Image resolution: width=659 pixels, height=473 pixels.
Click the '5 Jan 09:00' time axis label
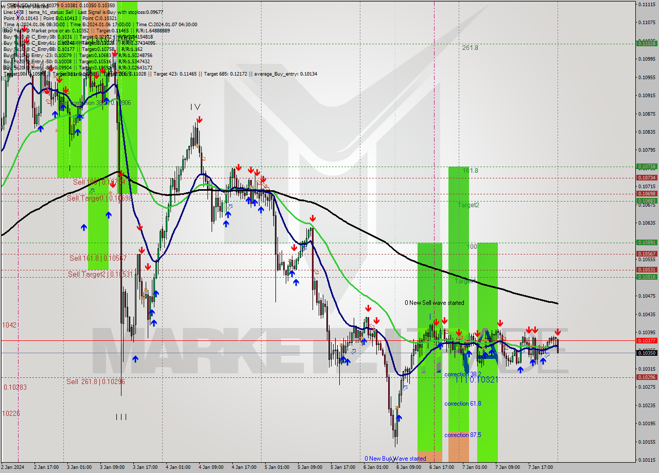click(310, 467)
